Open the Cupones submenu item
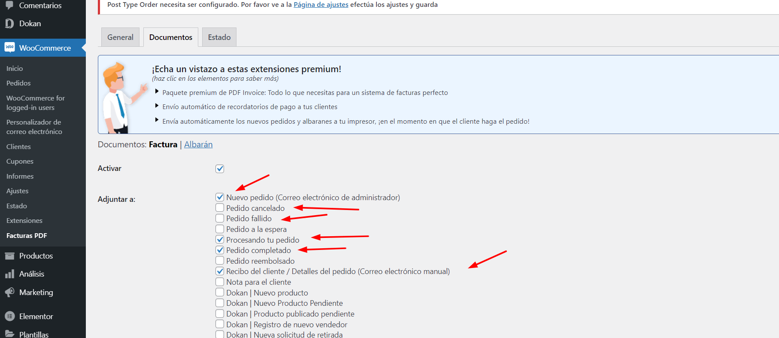 [20, 161]
